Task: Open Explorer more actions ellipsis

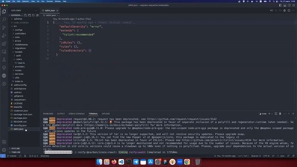Action: pos(36,11)
